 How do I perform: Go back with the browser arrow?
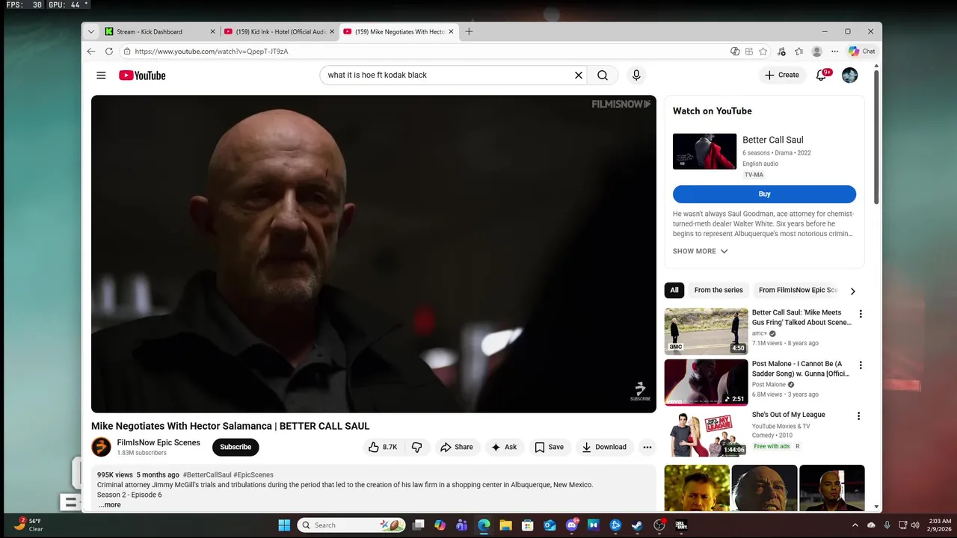tap(91, 52)
